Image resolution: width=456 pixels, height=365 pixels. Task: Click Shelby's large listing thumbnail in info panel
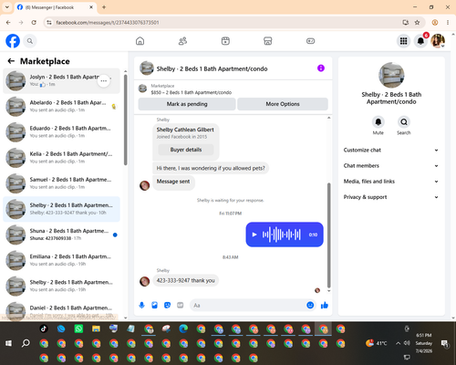click(x=391, y=75)
